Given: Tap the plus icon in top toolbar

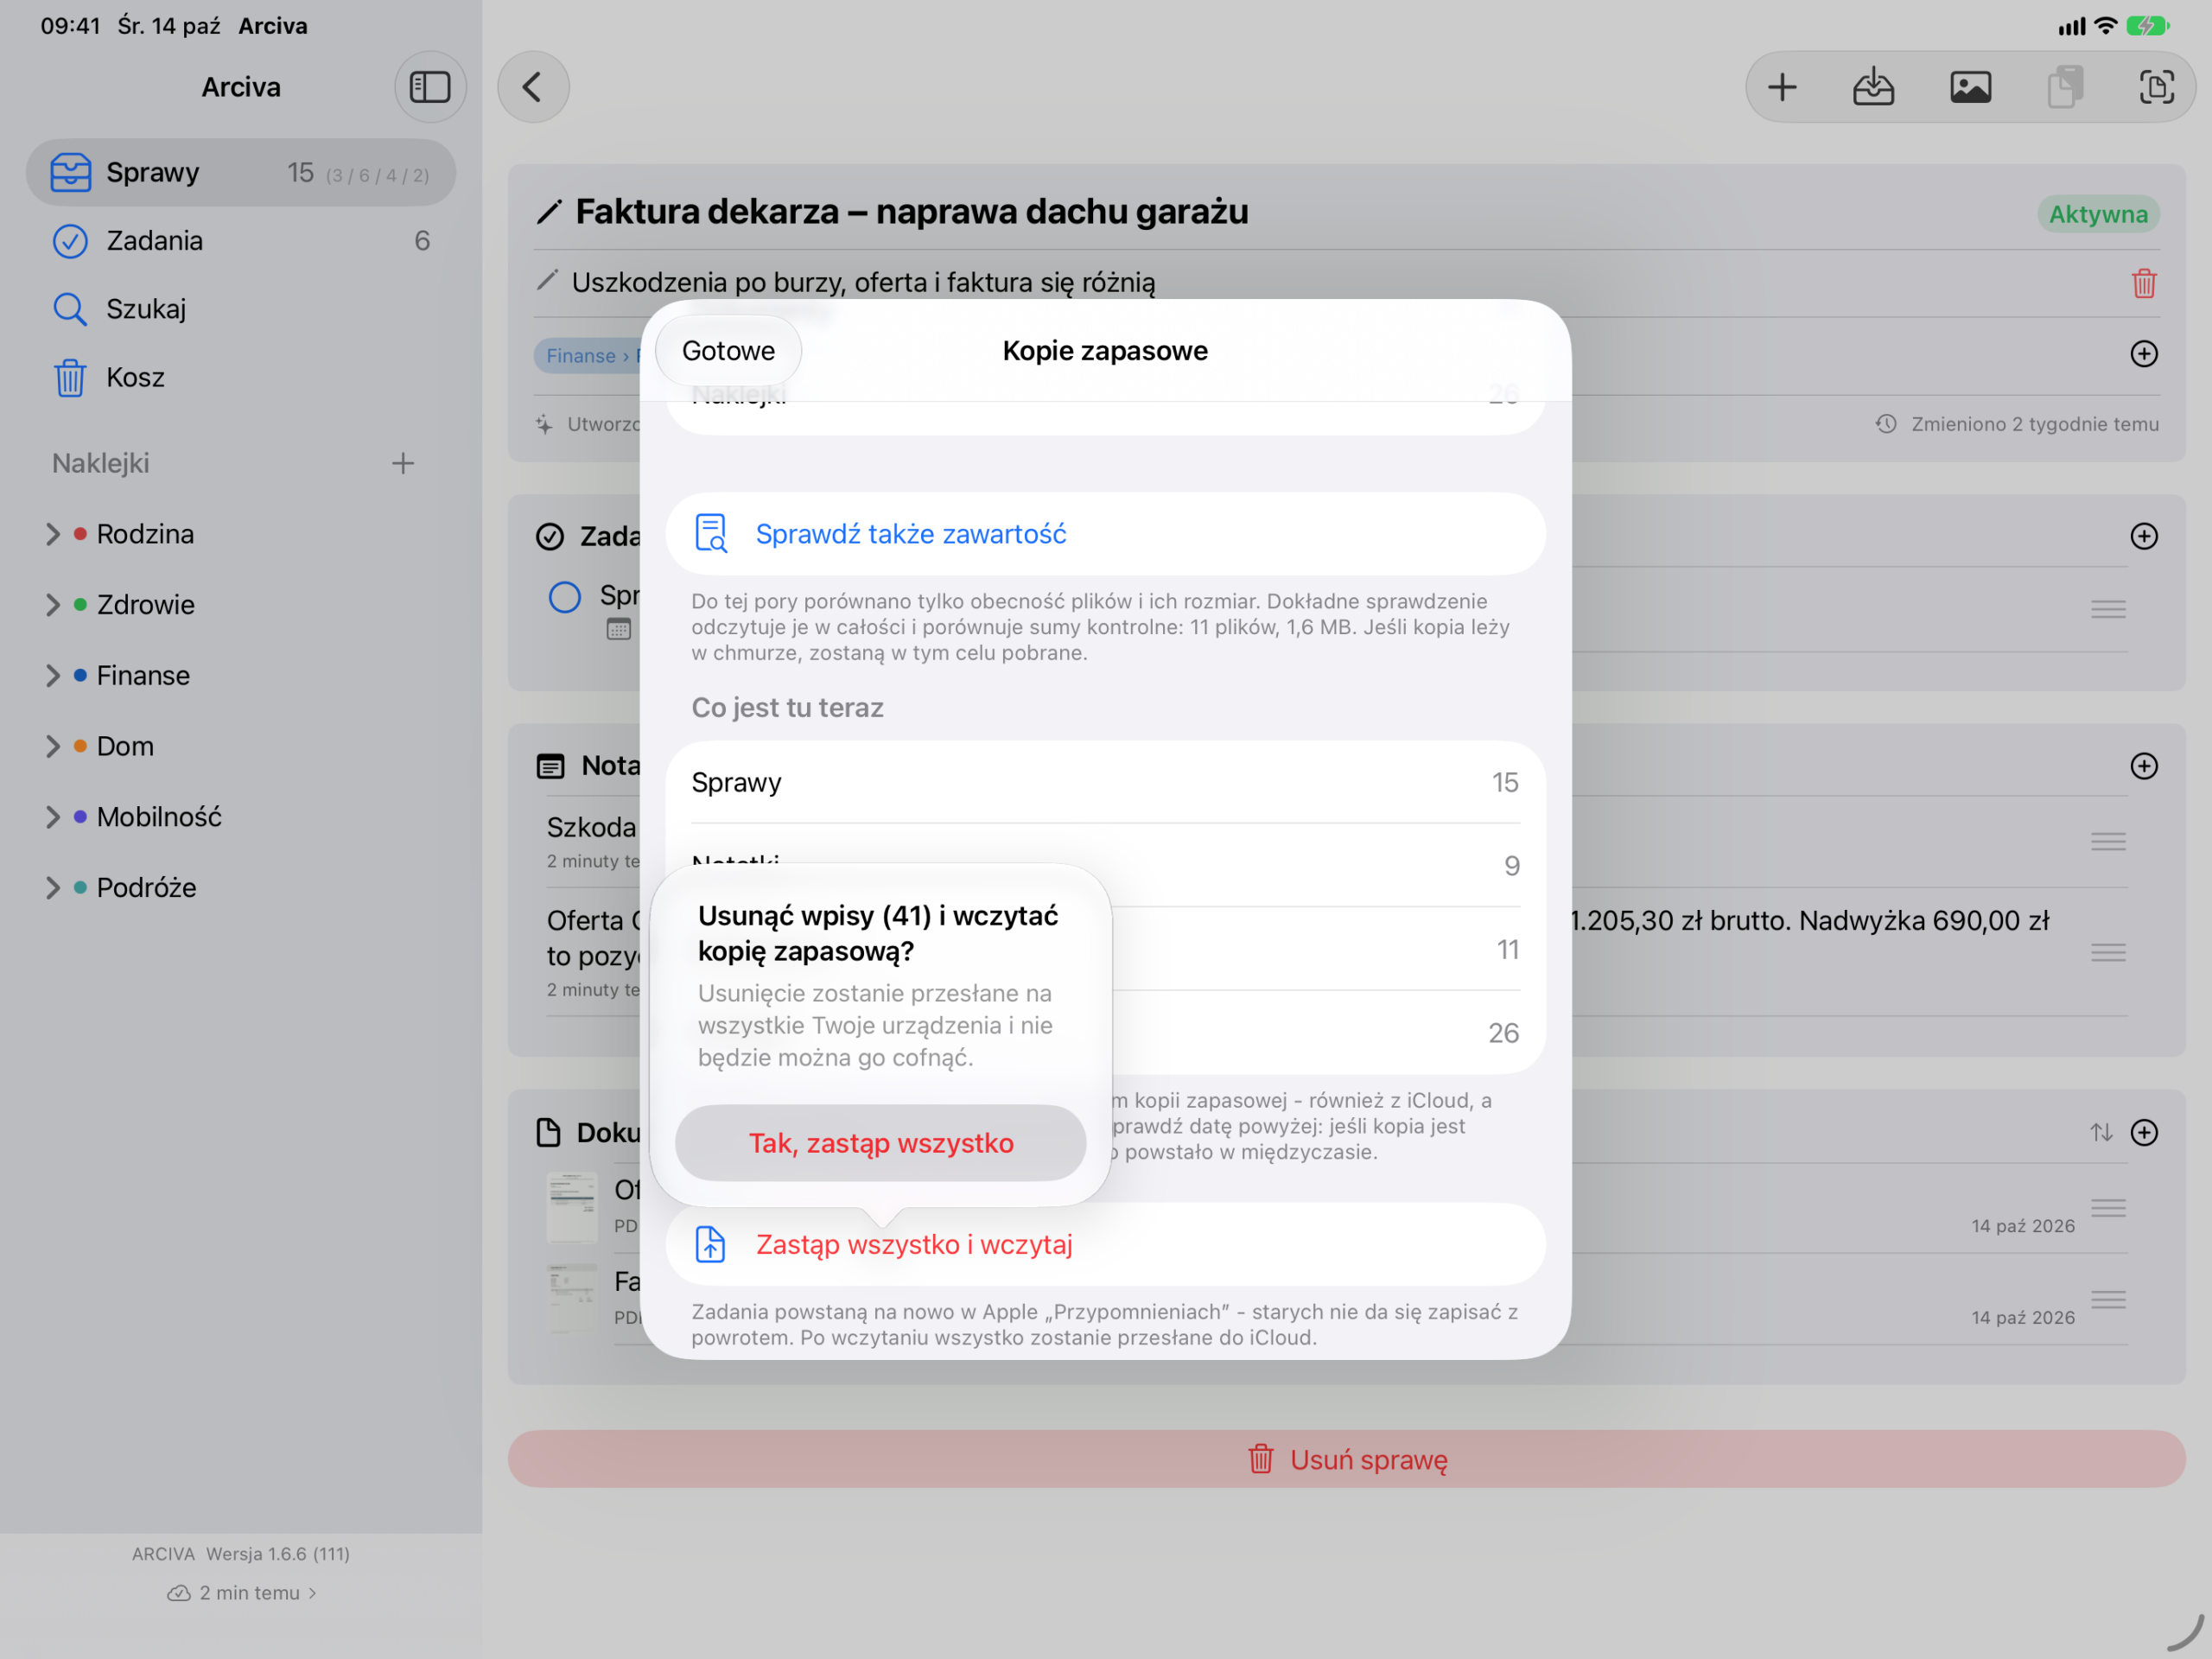Looking at the screenshot, I should (1782, 87).
